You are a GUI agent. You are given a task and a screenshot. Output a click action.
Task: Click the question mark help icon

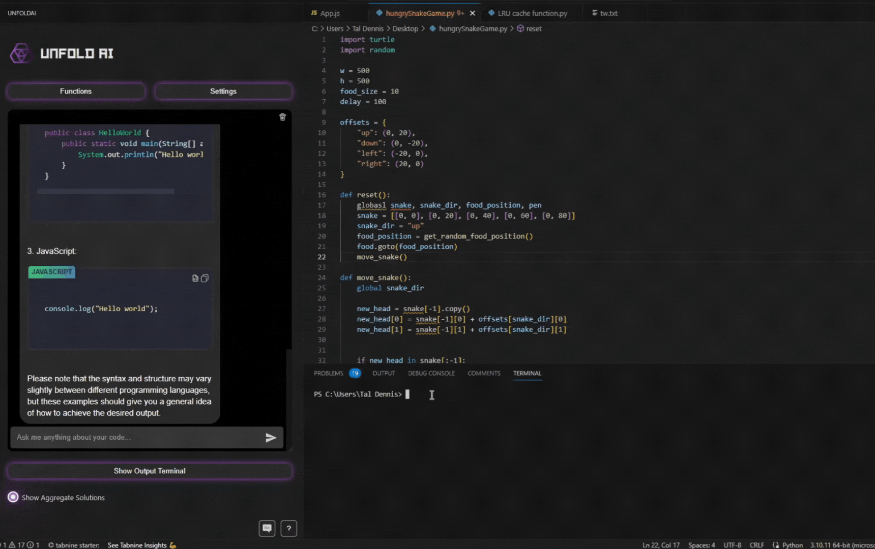coord(288,528)
